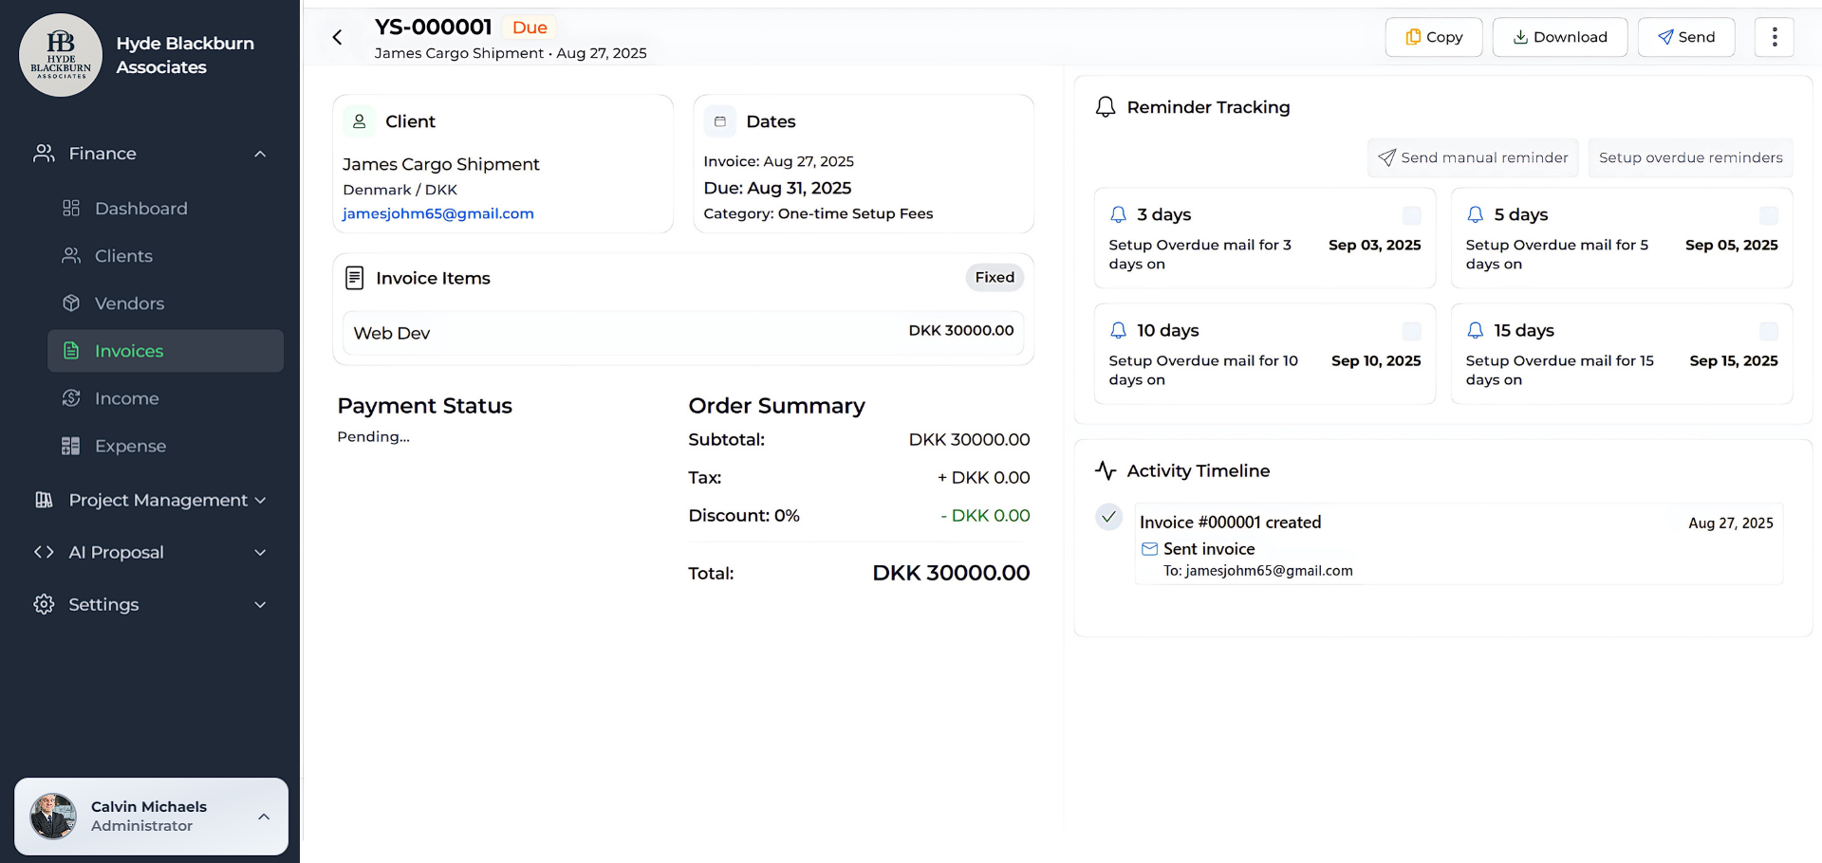Click the calendar icon in Dates card
The image size is (1822, 863).
click(x=720, y=121)
